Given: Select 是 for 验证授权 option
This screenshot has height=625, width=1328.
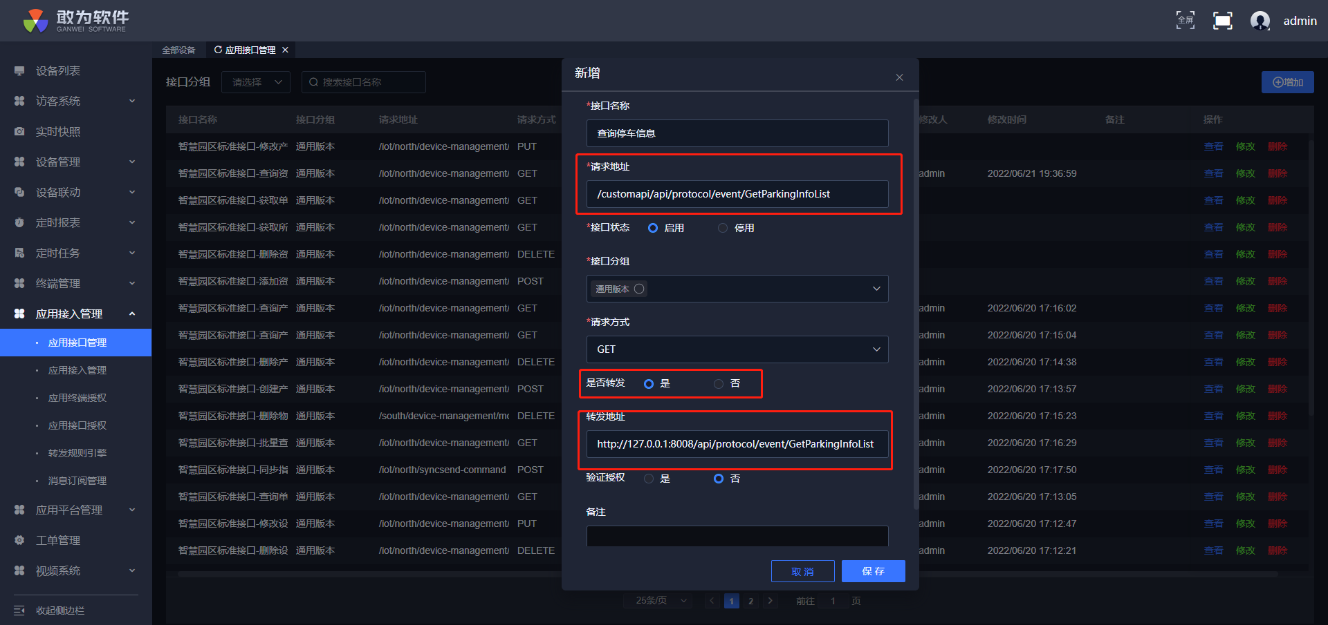Looking at the screenshot, I should pos(649,479).
